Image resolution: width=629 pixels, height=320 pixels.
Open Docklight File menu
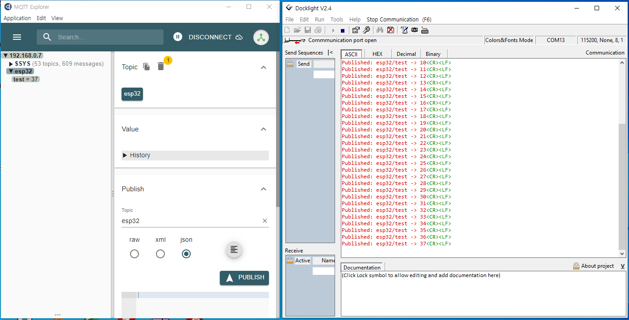[x=289, y=20]
